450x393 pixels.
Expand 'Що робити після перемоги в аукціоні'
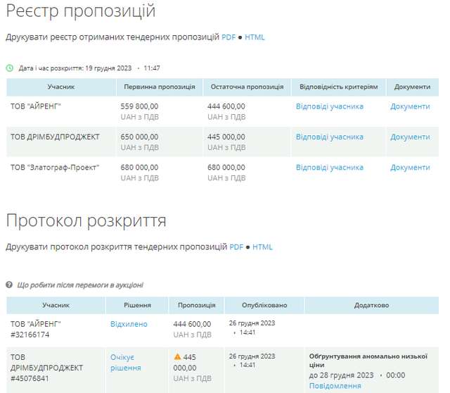[80, 285]
